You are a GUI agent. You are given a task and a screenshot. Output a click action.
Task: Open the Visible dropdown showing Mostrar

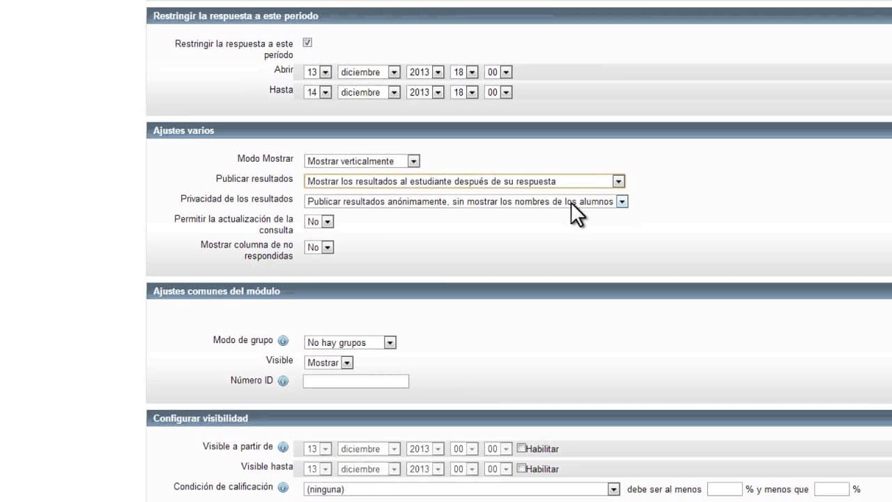tap(329, 363)
